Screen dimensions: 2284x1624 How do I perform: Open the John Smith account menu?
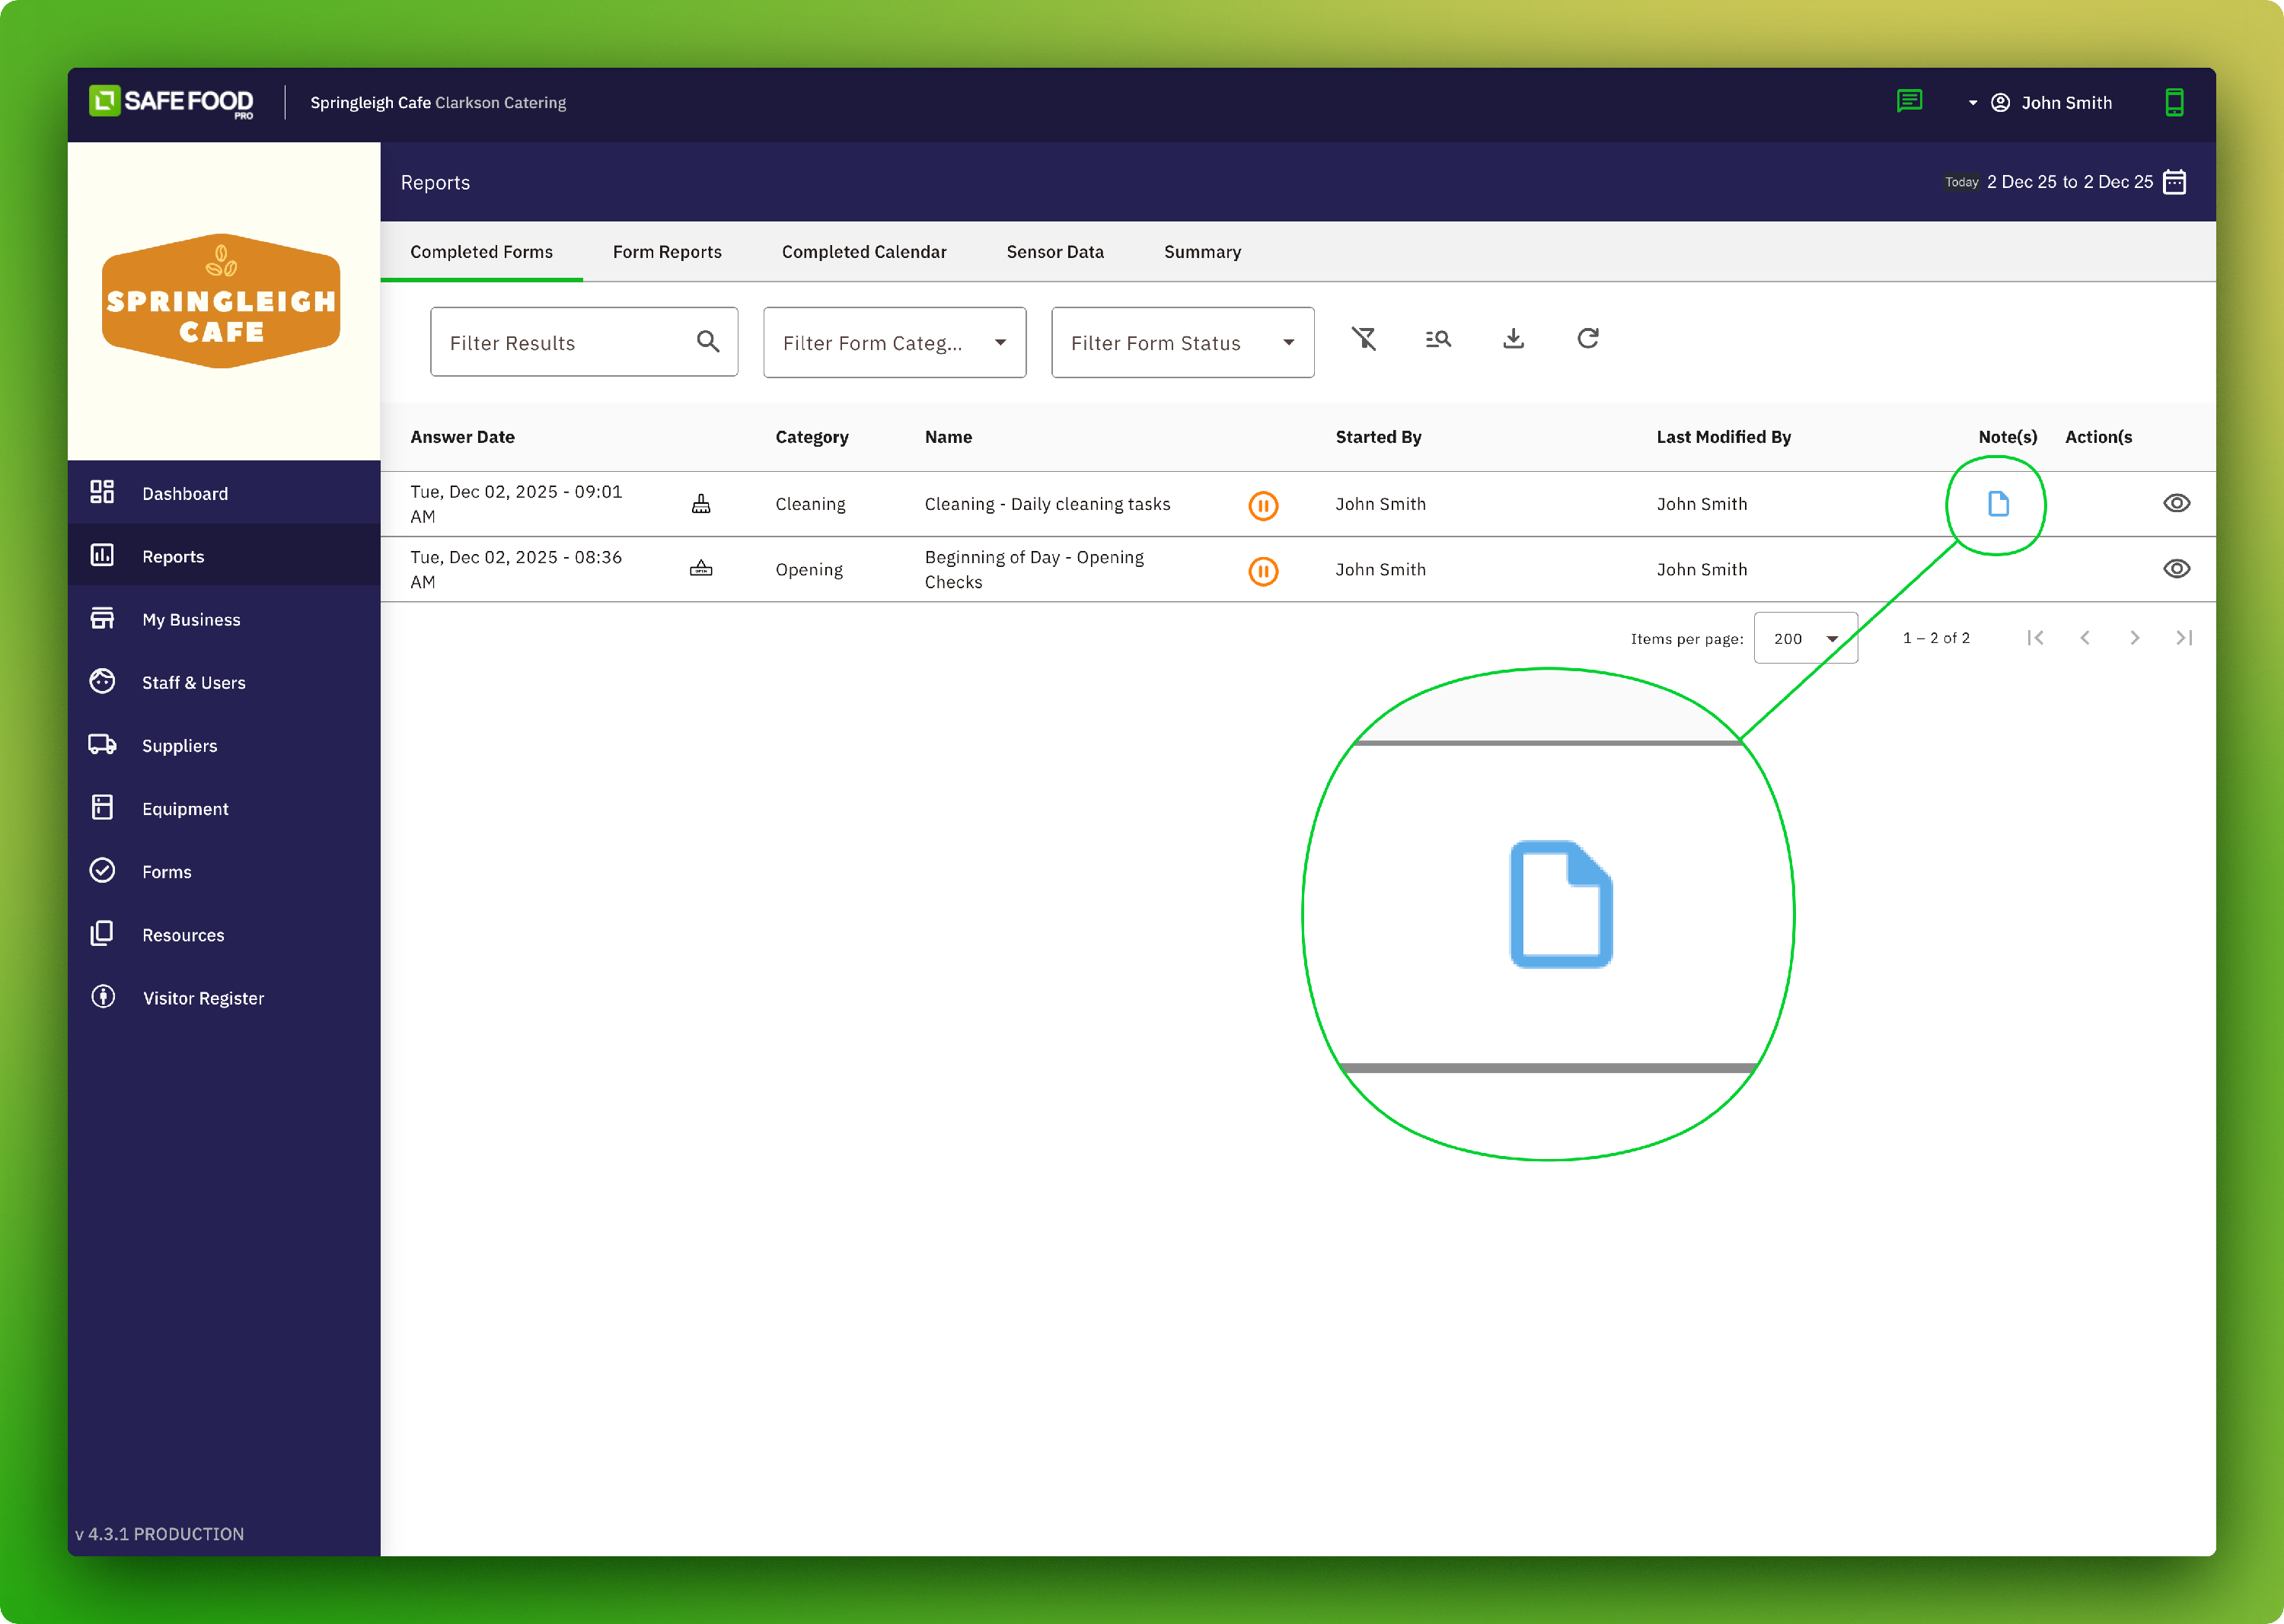(2050, 102)
